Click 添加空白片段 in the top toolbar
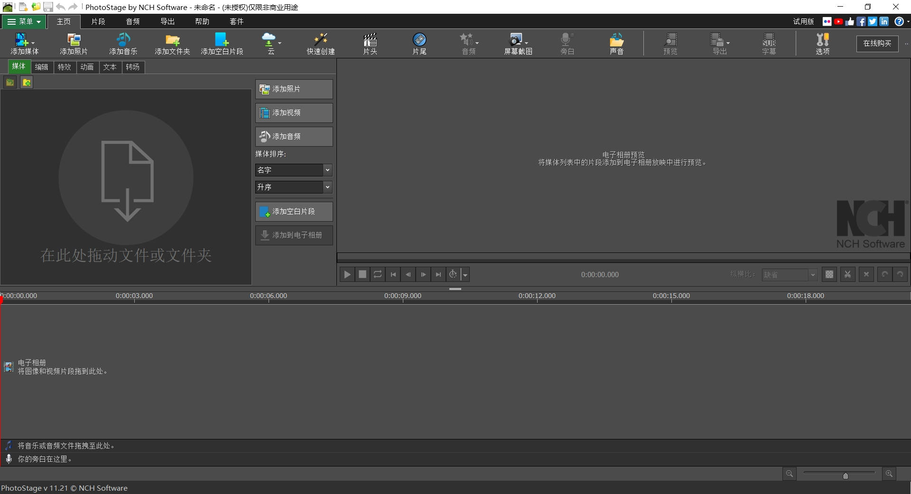 click(222, 44)
